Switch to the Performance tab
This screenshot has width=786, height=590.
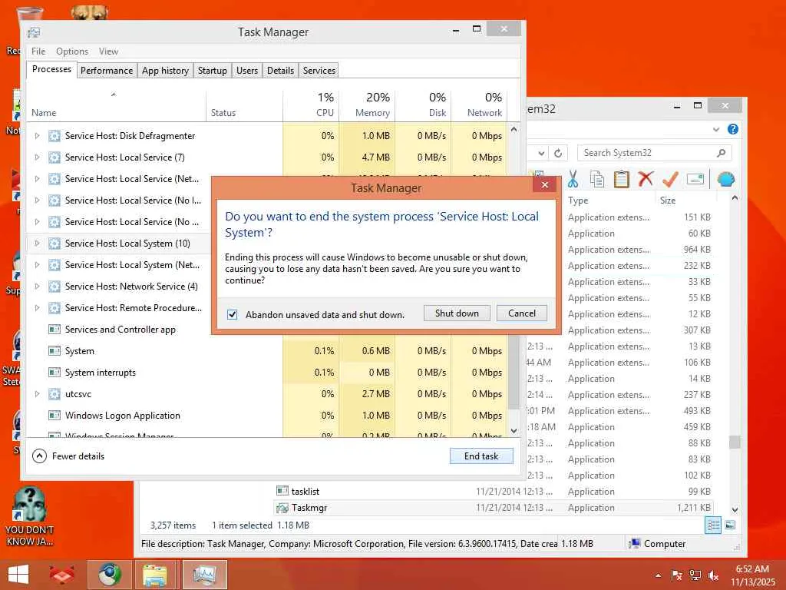point(106,71)
